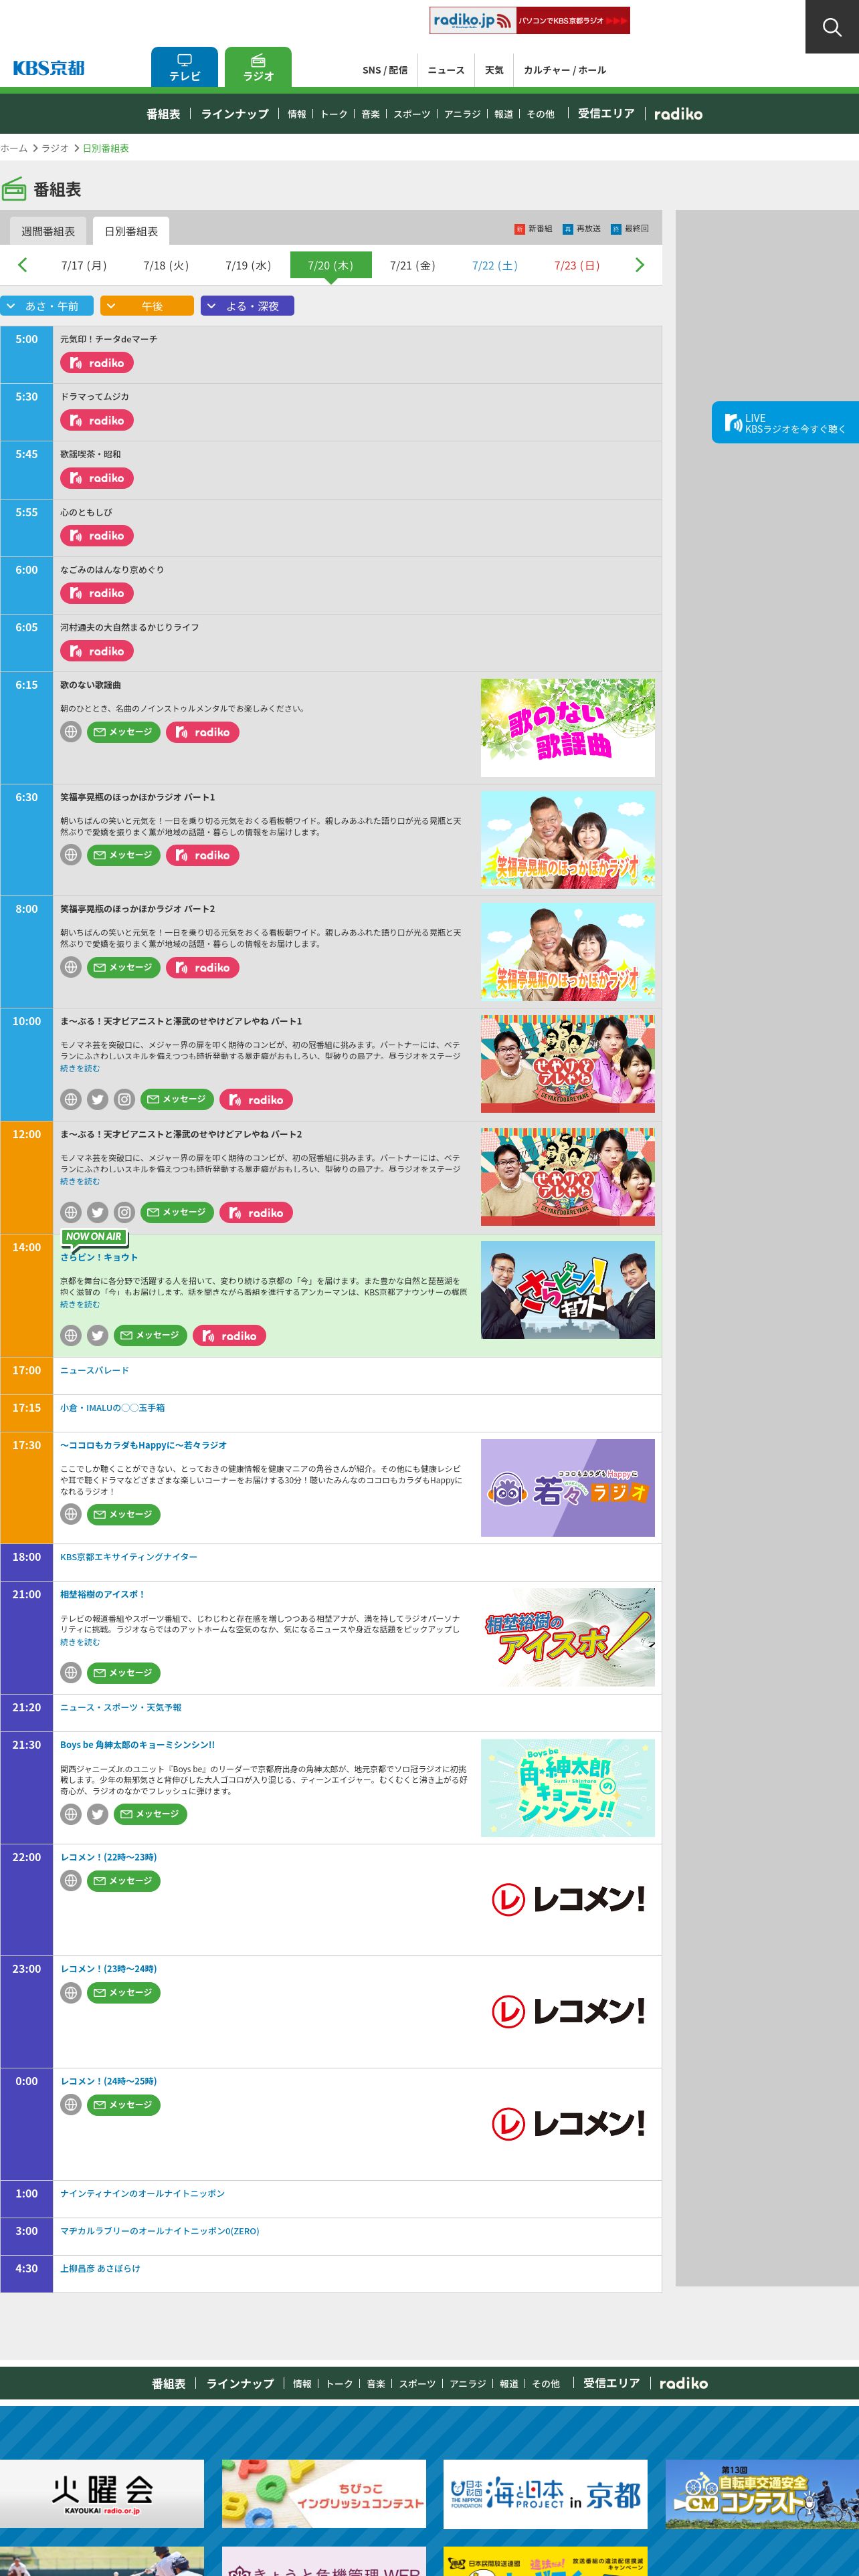Image resolution: width=859 pixels, height=2576 pixels.
Task: Open radiko for なごみのはんなり京めぐり
Action: pos(97,593)
